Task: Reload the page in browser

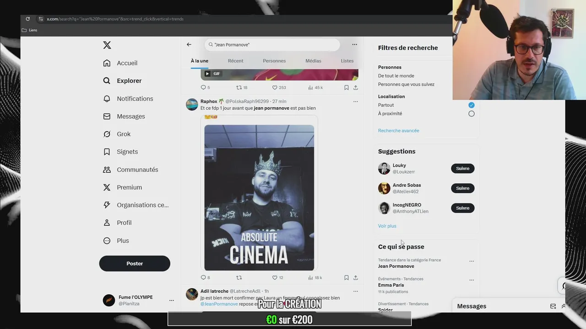Action: (x=27, y=19)
